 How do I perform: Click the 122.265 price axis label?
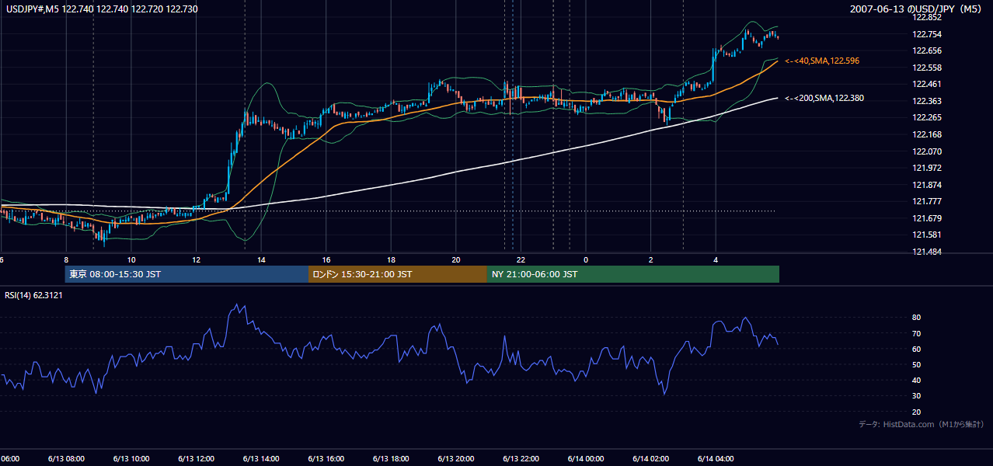click(x=926, y=117)
